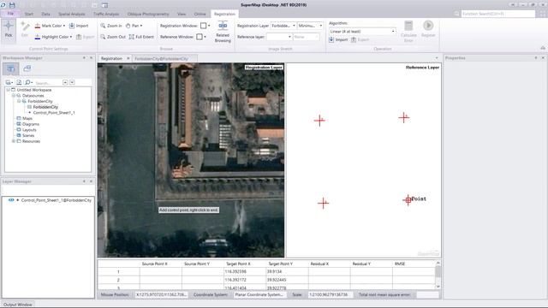Open the File menu

pos(10,14)
